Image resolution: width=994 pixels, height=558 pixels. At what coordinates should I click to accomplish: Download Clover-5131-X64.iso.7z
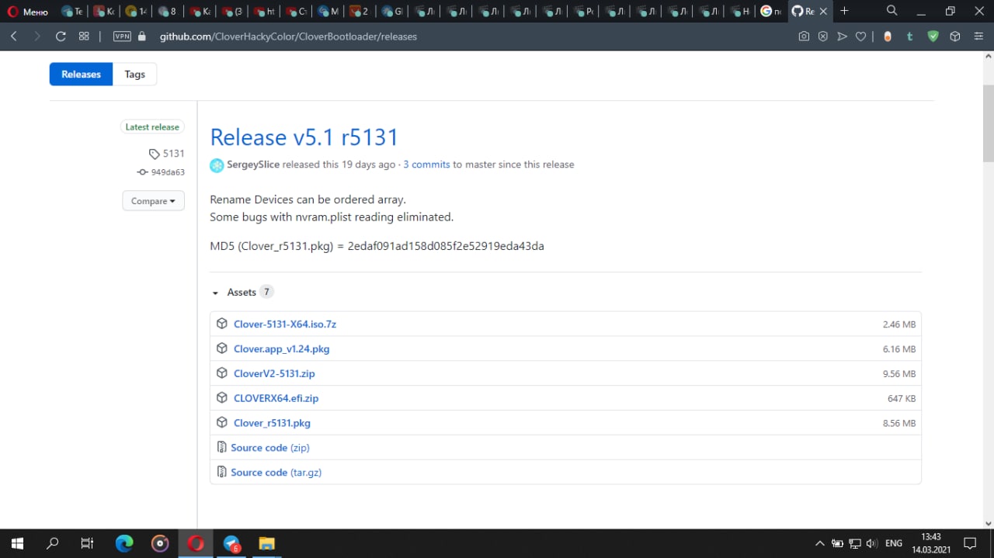coord(285,324)
